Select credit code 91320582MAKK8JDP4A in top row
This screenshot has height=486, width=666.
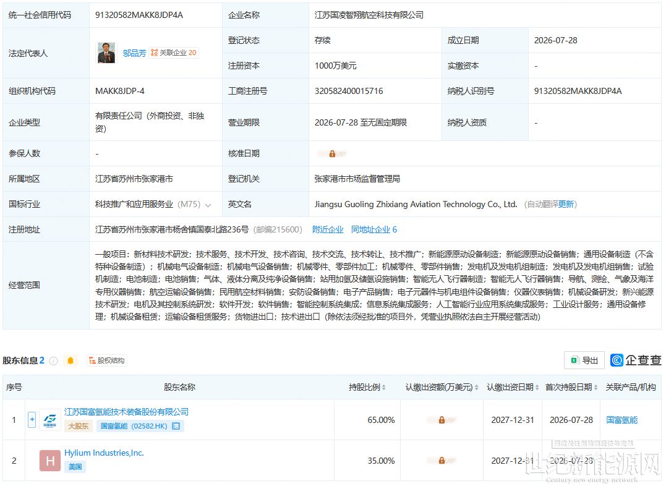point(139,15)
